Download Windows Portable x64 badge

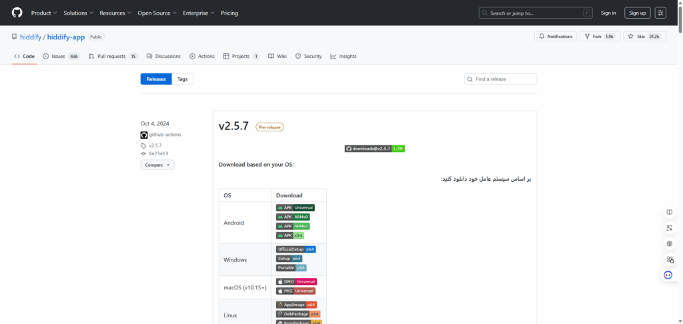(291, 267)
